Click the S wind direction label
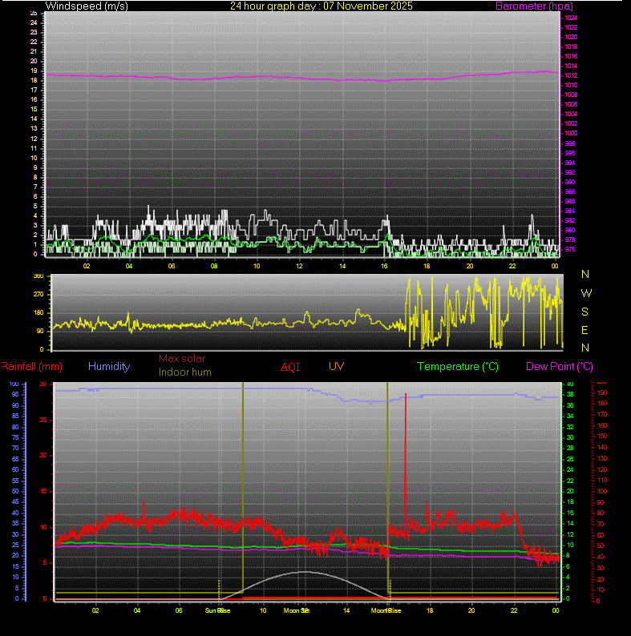 tap(584, 311)
